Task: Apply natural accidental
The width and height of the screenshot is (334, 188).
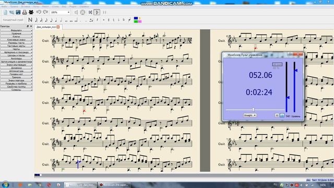Action: point(114,20)
